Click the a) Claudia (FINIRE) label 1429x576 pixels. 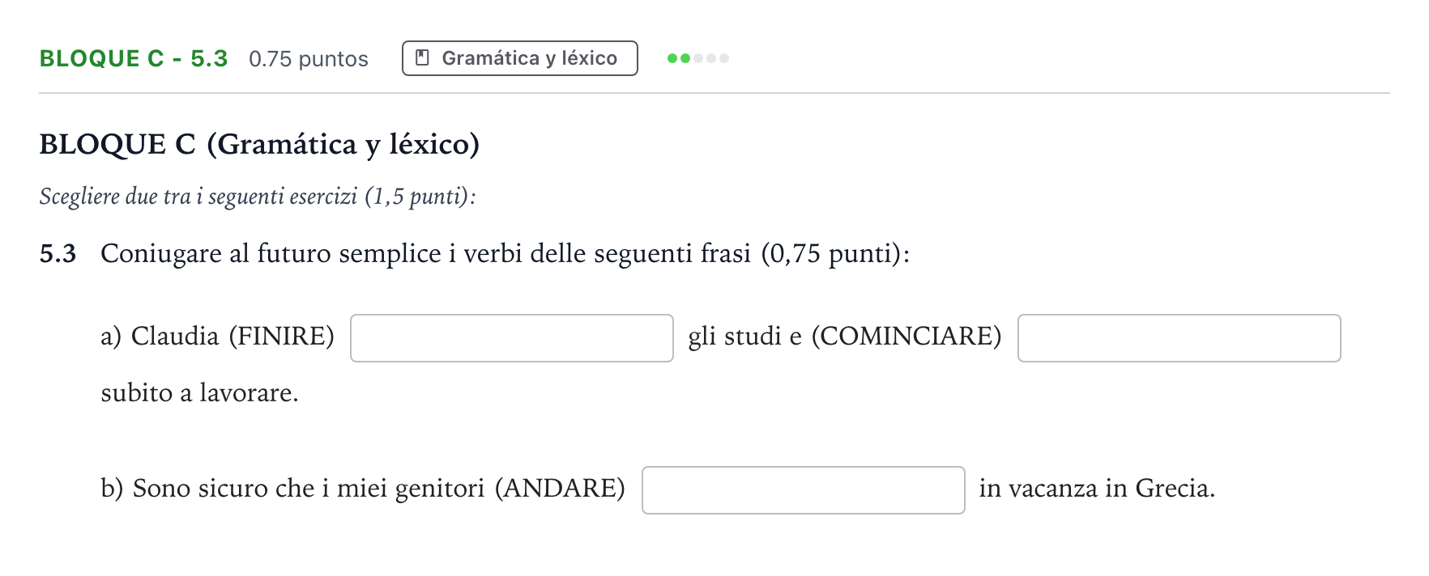217,337
